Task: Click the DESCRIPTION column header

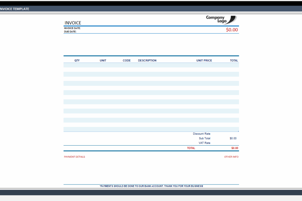Action: [147, 60]
